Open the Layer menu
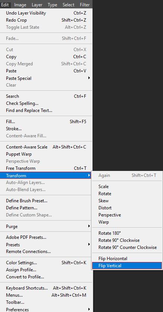This screenshot has height=312, width=163. [x=37, y=5]
